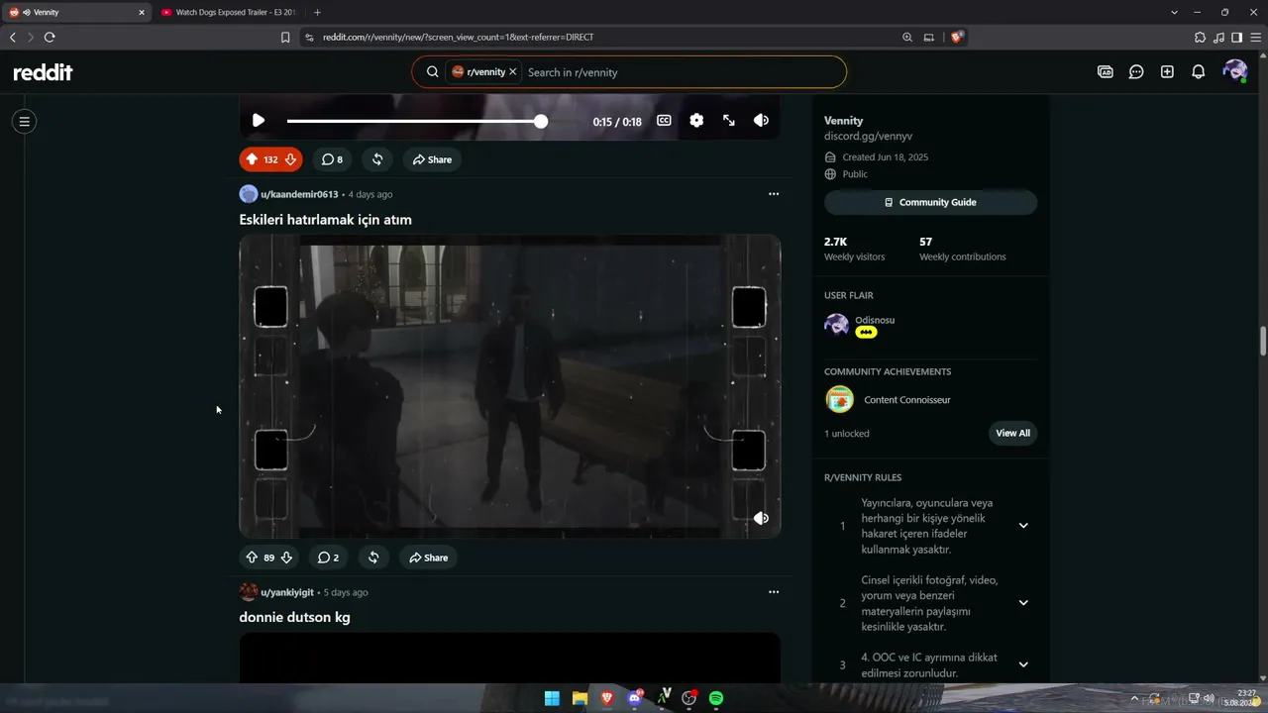Click the page vertical scrollbar thumb
Viewport: 1268px width, 713px height.
1263,340
